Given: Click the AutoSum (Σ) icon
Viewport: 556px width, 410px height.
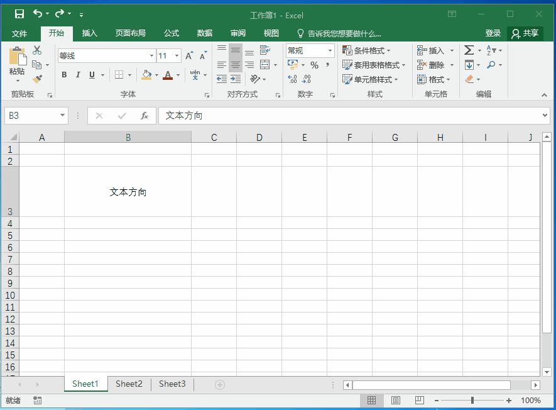Looking at the screenshot, I should pyautogui.click(x=468, y=49).
